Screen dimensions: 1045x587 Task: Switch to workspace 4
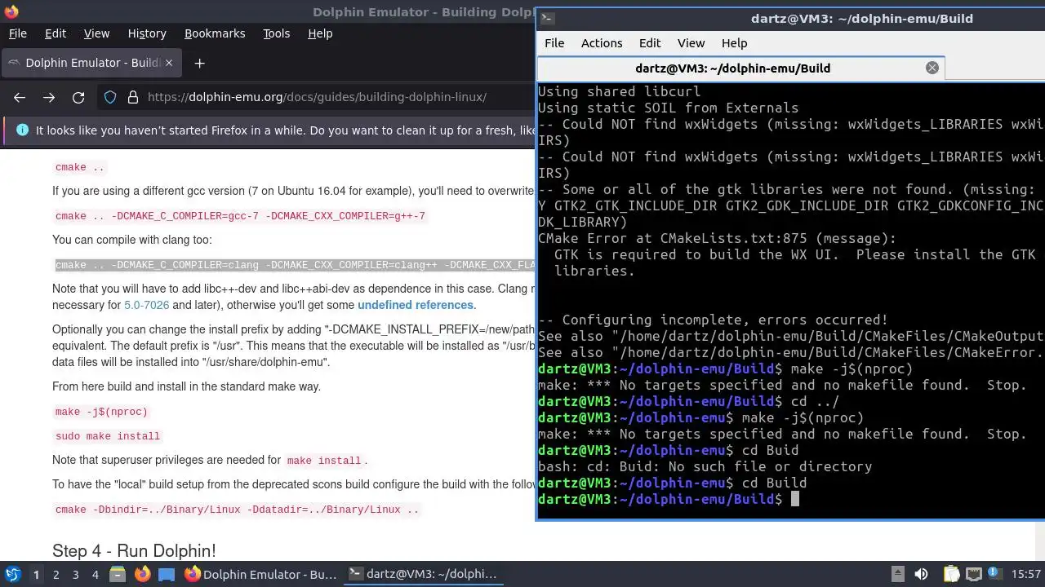coord(95,575)
